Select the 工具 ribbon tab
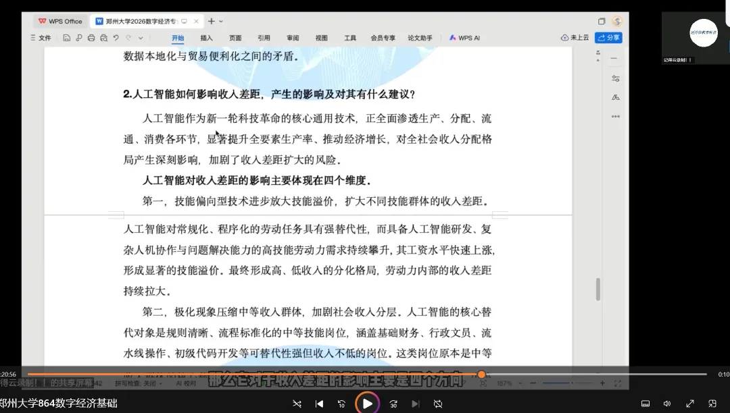 (350, 38)
